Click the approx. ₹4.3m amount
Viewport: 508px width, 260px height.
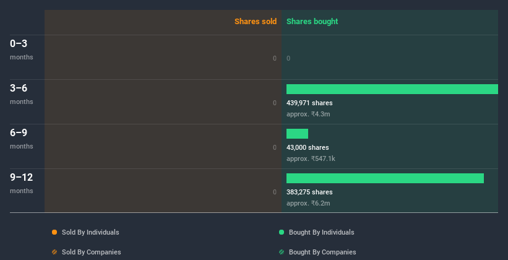click(x=308, y=114)
